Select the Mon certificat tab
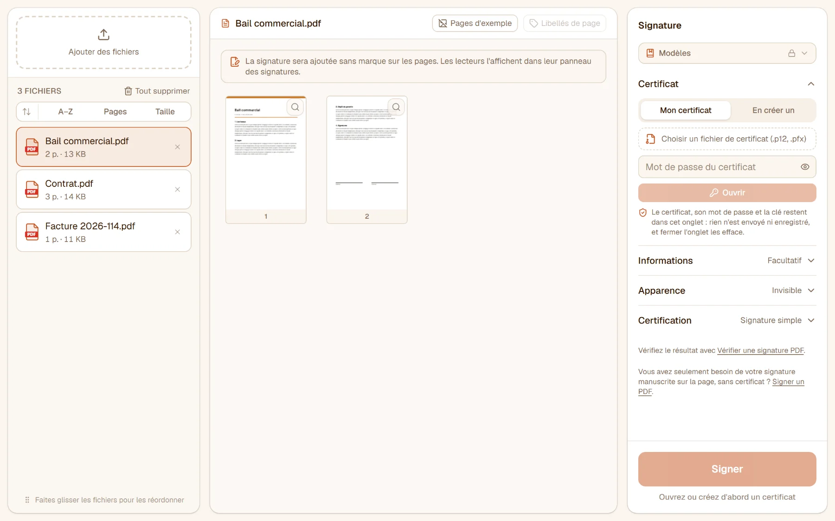The width and height of the screenshot is (835, 521). coord(685,110)
